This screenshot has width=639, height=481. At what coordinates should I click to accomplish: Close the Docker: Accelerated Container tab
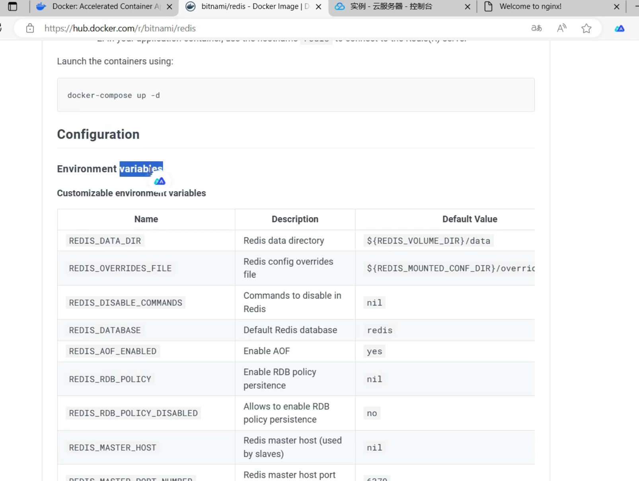point(169,7)
